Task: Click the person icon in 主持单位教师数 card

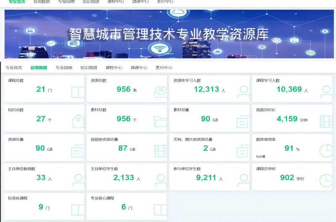Action: click(78, 180)
